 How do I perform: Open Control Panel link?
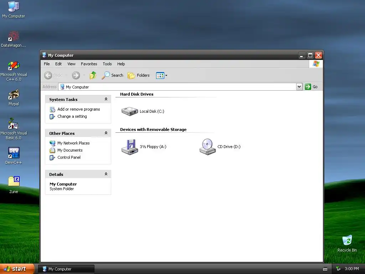tap(69, 157)
